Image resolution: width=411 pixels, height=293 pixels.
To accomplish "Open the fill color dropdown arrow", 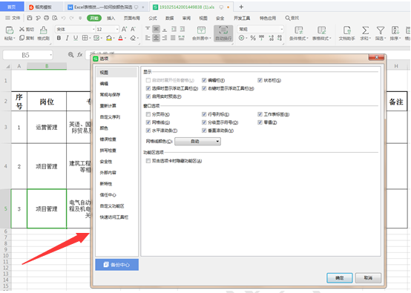I will pyautogui.click(x=114, y=39).
